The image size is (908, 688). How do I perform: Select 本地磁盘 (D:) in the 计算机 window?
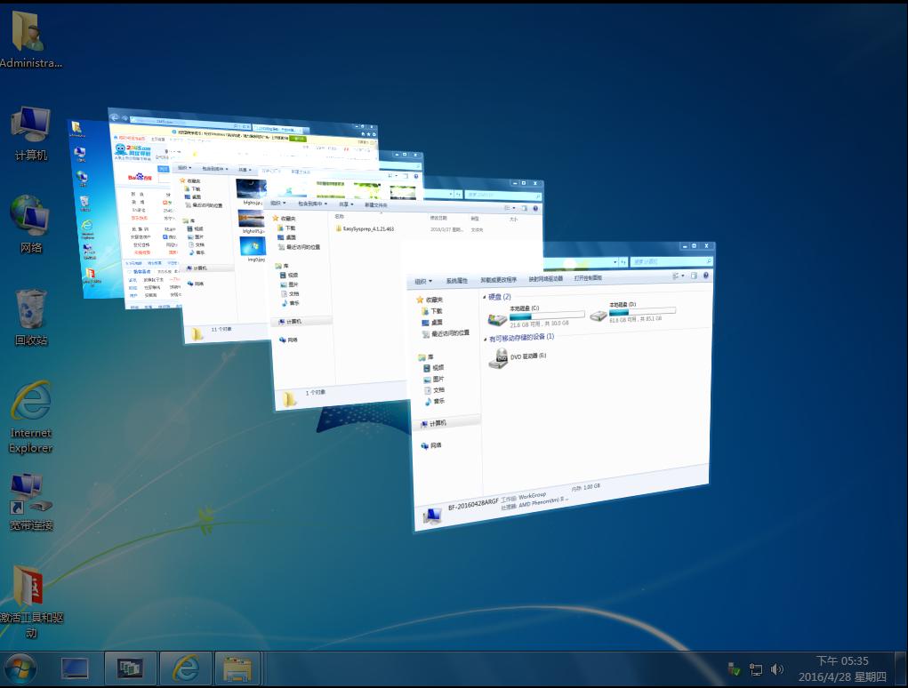[633, 311]
